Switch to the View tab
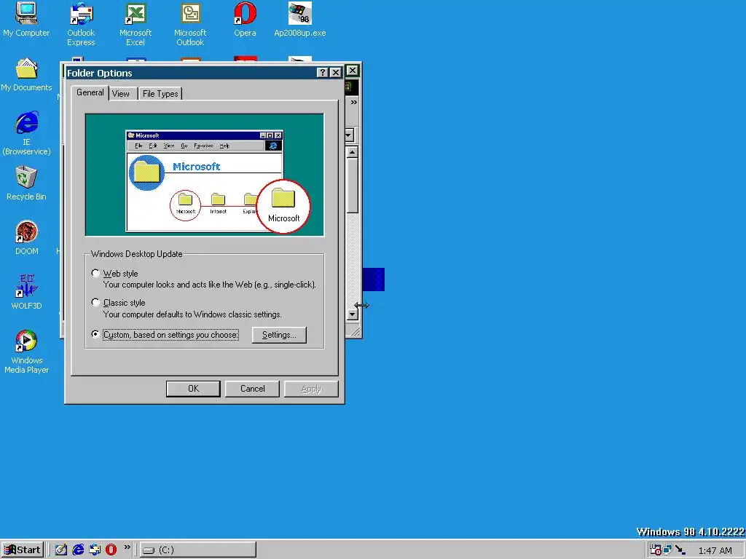 tap(121, 94)
